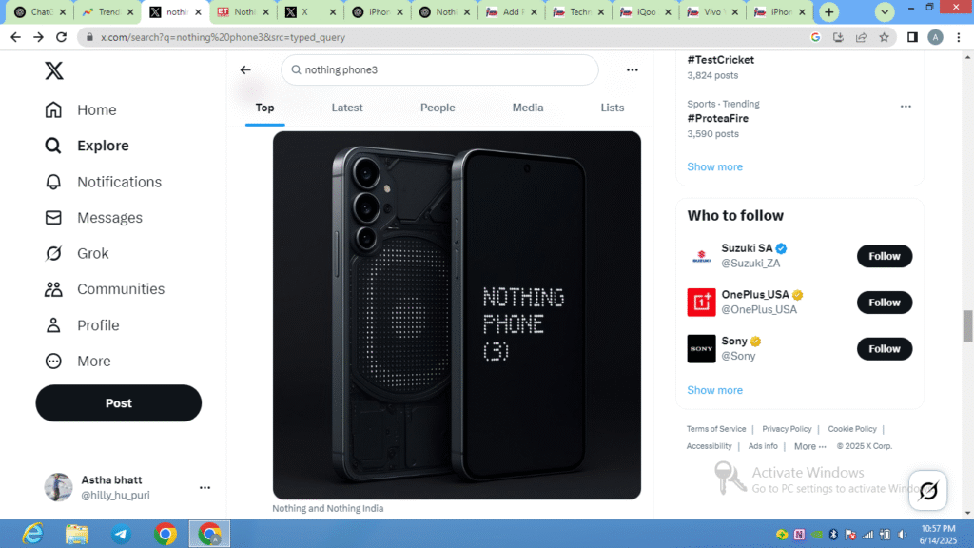Open Telegram from taskbar
Image resolution: width=974 pixels, height=548 pixels.
click(x=121, y=534)
